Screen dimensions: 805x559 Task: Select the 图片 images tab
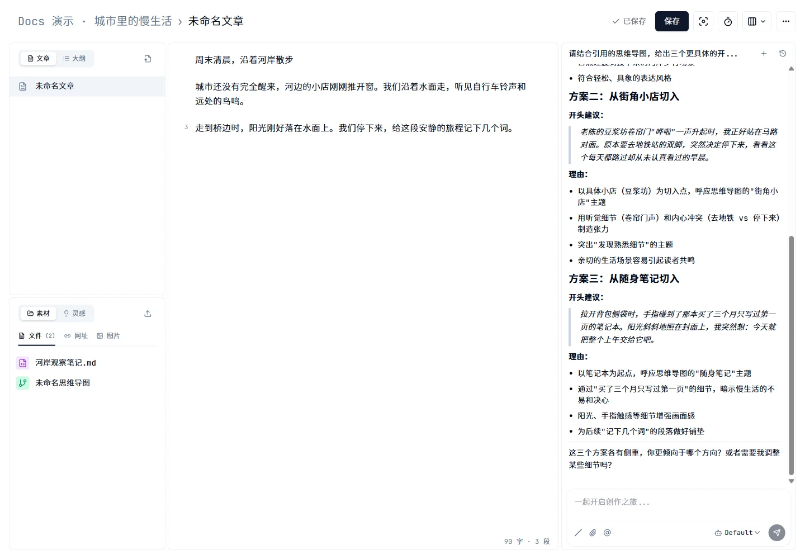(x=108, y=336)
